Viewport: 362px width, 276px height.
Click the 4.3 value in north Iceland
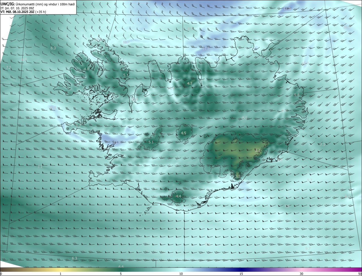coord(190,83)
